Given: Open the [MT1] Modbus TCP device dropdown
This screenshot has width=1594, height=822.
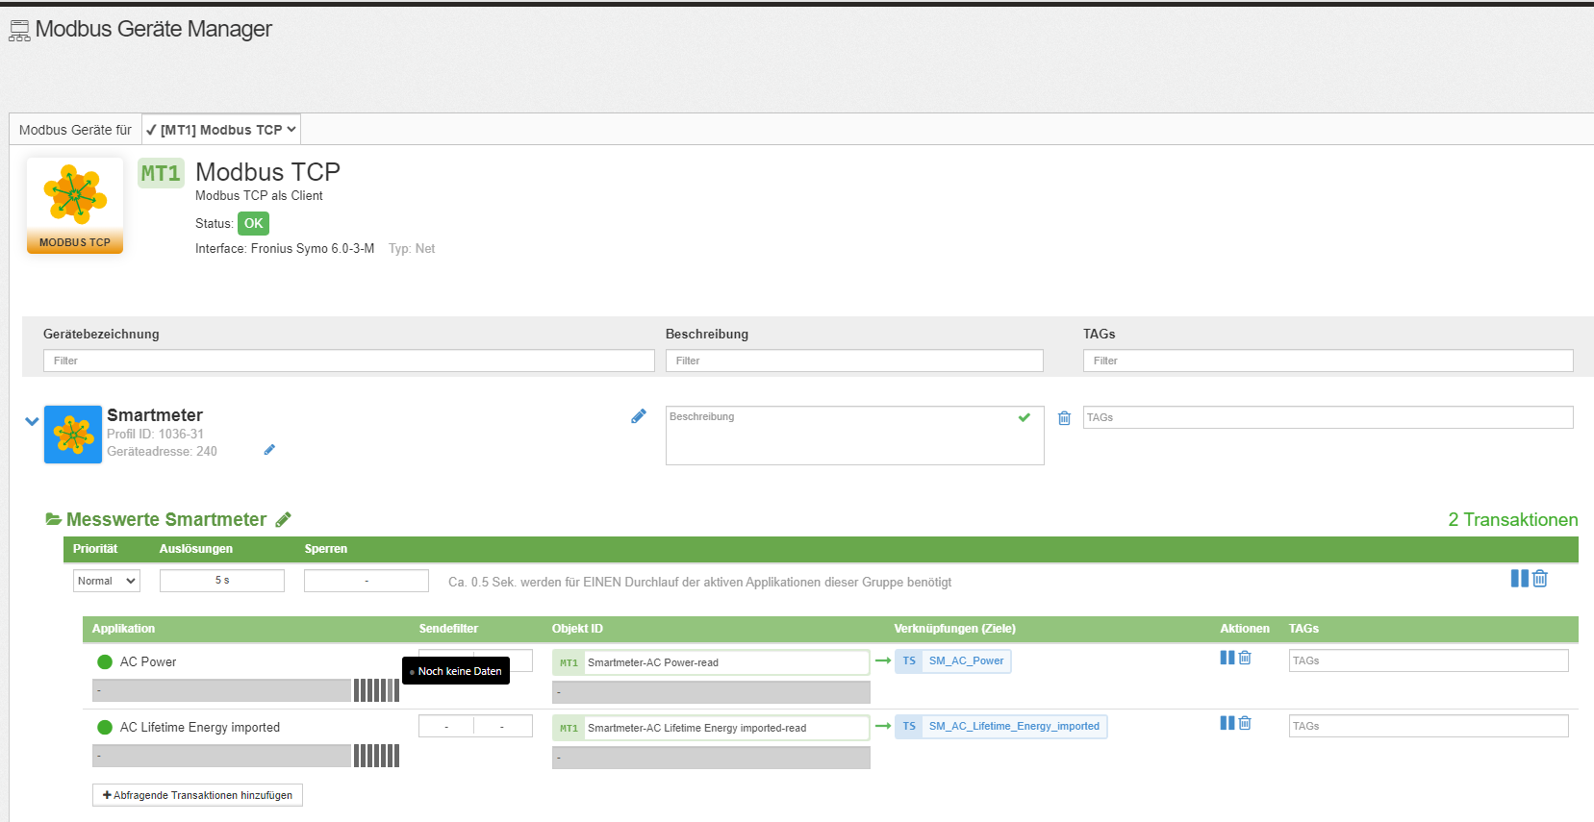Looking at the screenshot, I should pyautogui.click(x=221, y=130).
